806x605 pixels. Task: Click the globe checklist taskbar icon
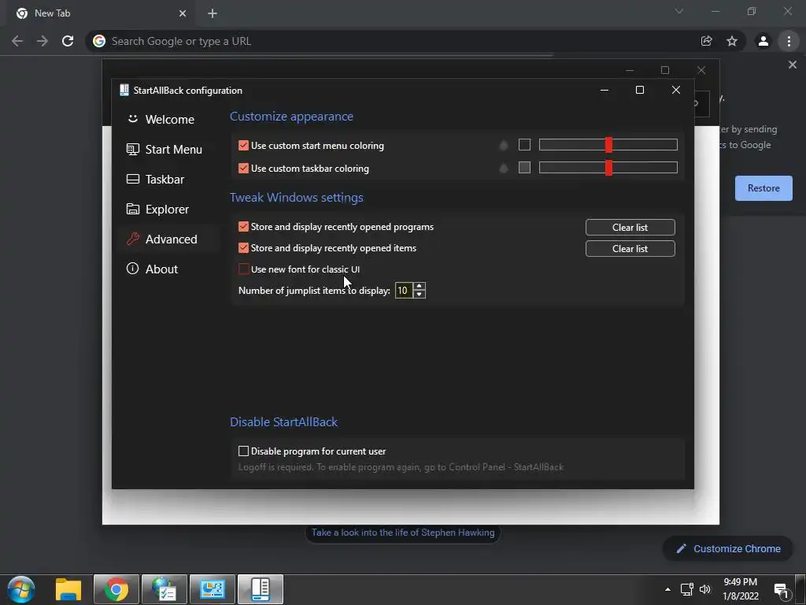[x=164, y=589]
